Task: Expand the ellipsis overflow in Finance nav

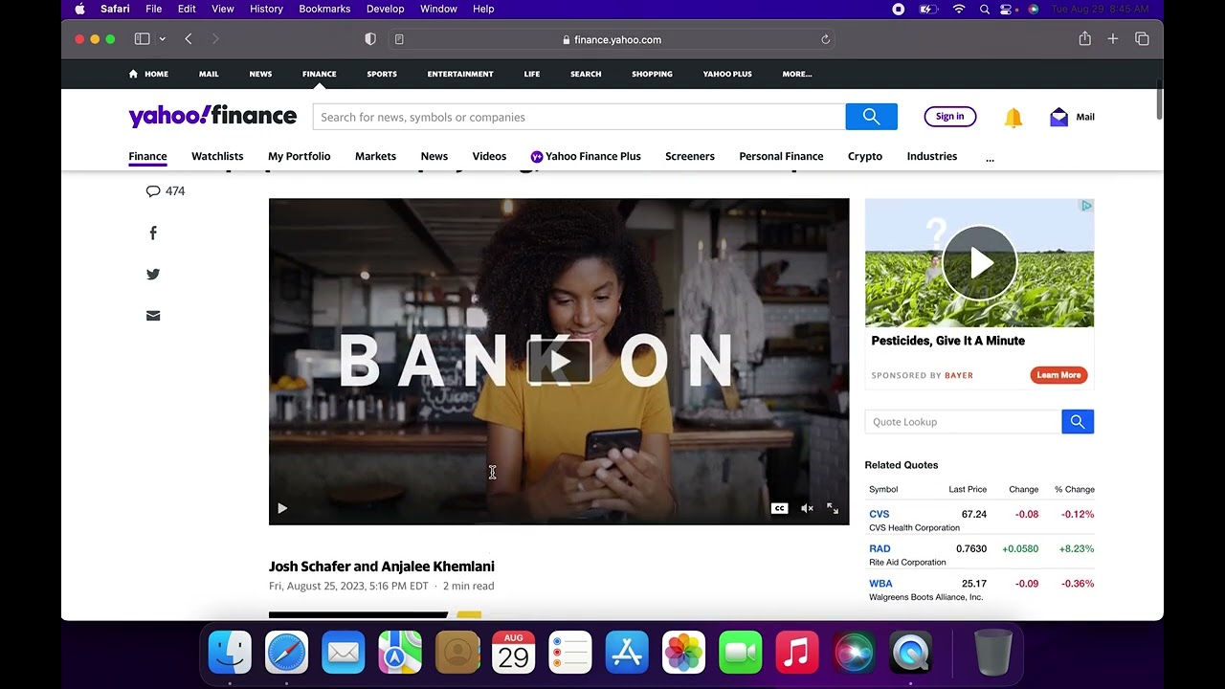Action: pos(990,158)
